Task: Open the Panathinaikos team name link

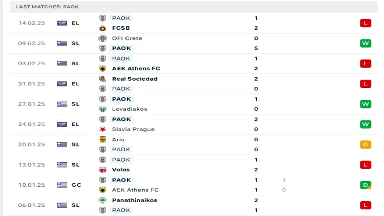Action: pos(134,200)
